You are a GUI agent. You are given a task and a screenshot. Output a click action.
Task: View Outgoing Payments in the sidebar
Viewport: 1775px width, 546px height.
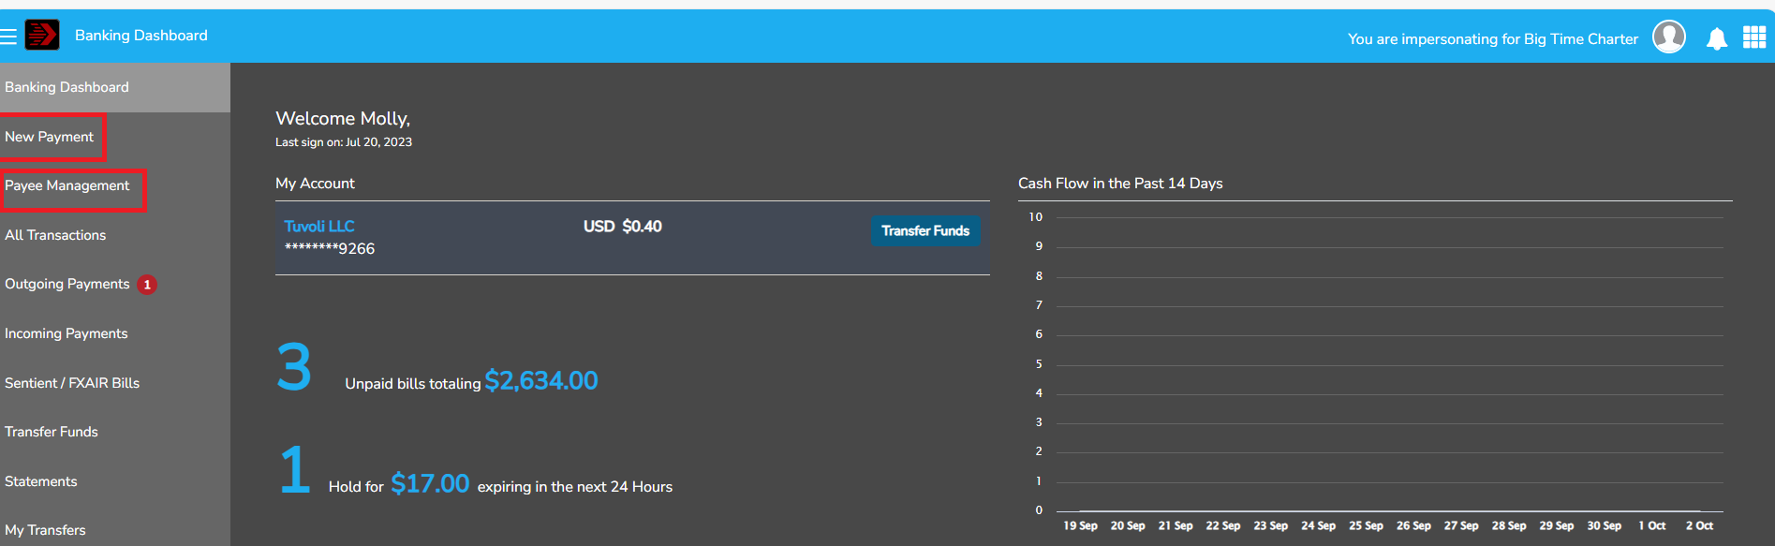[67, 284]
